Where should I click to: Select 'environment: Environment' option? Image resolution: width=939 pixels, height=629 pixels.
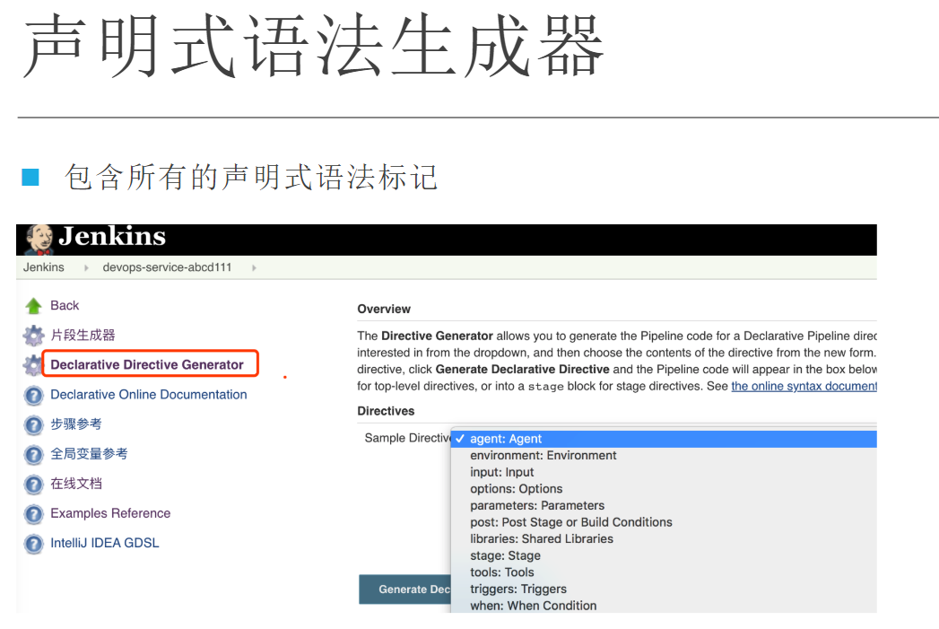tap(665, 456)
